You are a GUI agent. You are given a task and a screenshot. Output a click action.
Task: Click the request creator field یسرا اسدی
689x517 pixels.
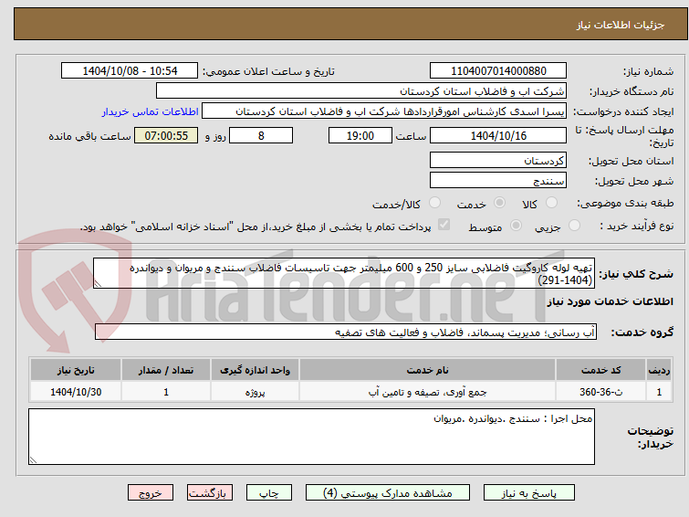pyautogui.click(x=384, y=111)
